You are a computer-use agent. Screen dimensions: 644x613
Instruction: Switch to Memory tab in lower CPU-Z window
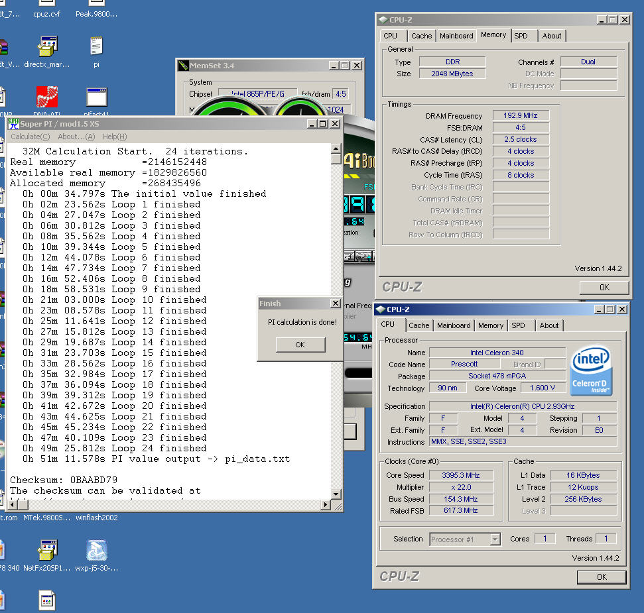click(490, 326)
